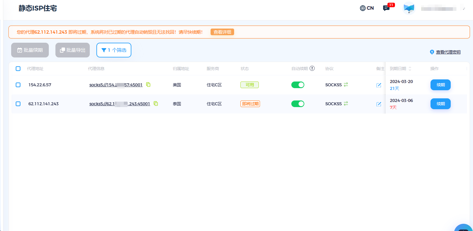Edit note for 62.112.141.243 row
473x231 pixels.
(x=379, y=104)
